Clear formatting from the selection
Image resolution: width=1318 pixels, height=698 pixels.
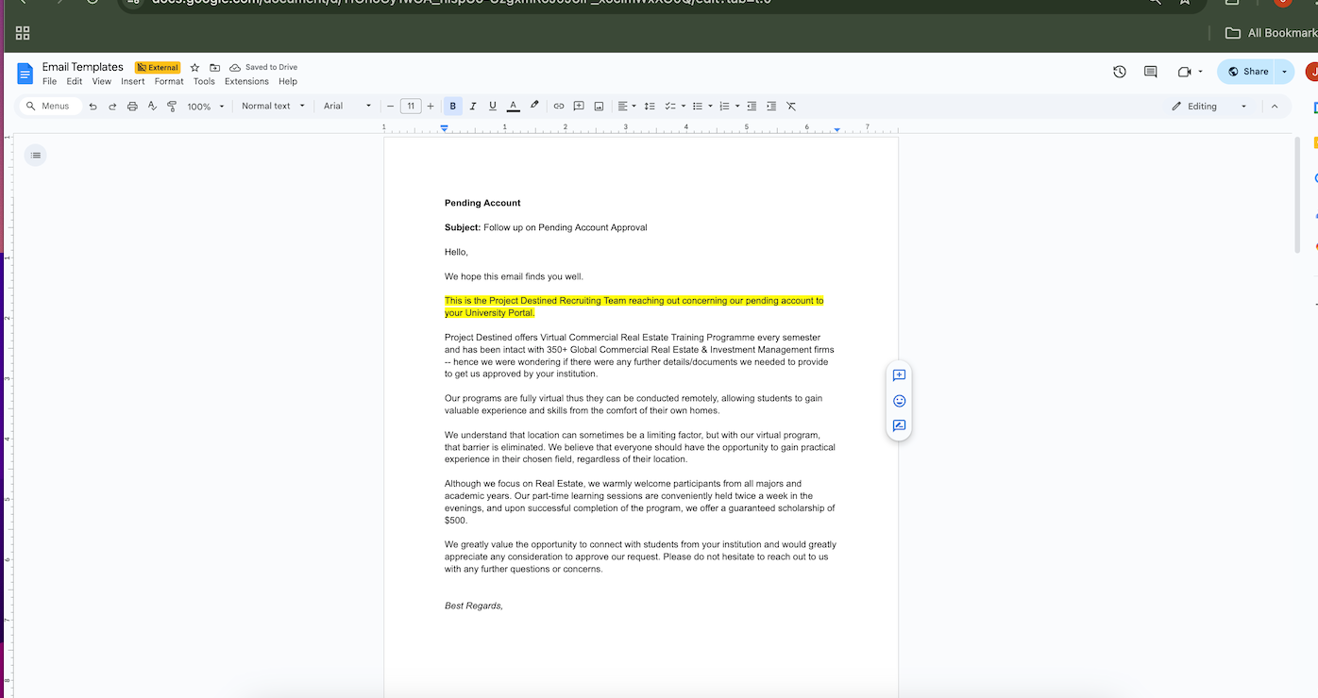click(x=791, y=107)
